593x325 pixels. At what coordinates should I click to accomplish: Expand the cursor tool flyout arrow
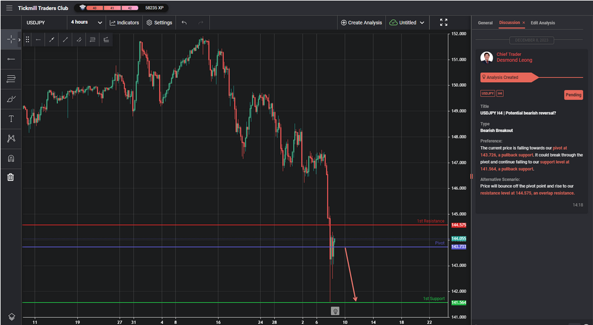point(19,40)
